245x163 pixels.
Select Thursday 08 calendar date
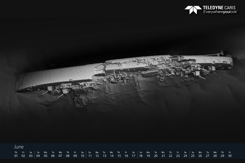68,154
